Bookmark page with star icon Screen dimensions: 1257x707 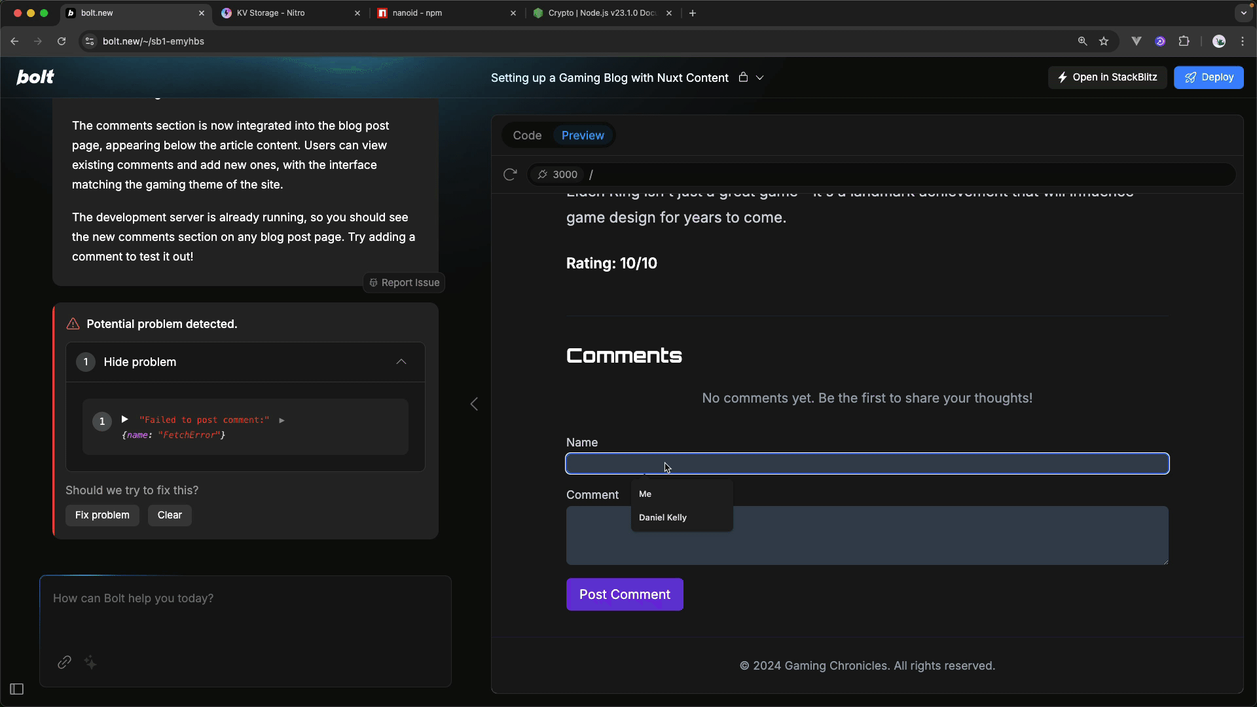tap(1104, 41)
